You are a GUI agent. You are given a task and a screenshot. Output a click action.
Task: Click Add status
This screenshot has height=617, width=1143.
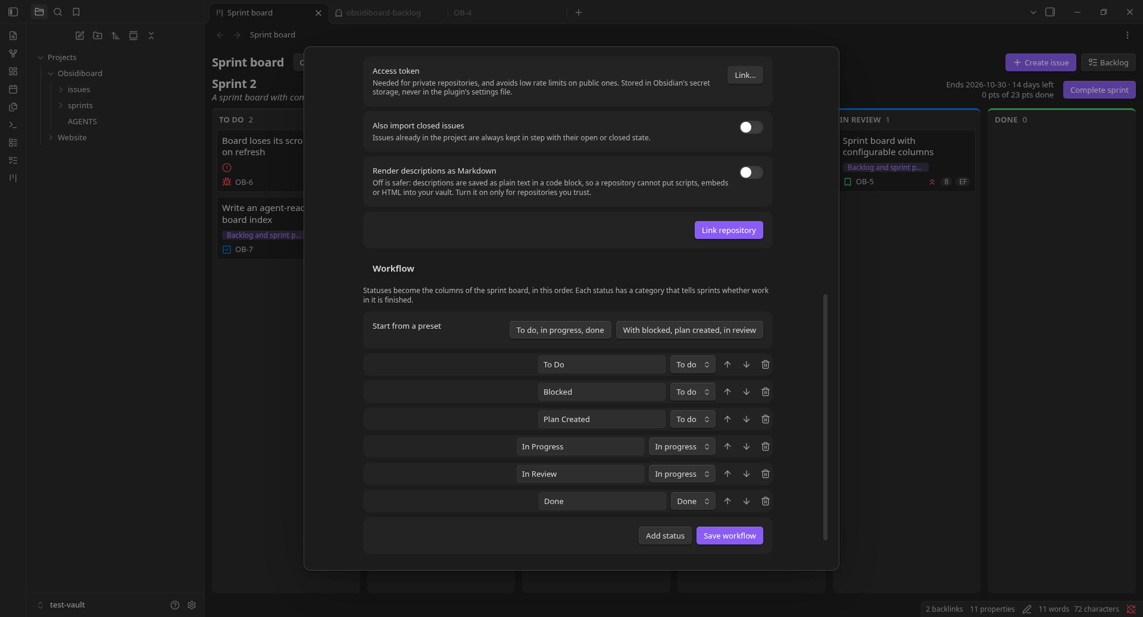666,536
